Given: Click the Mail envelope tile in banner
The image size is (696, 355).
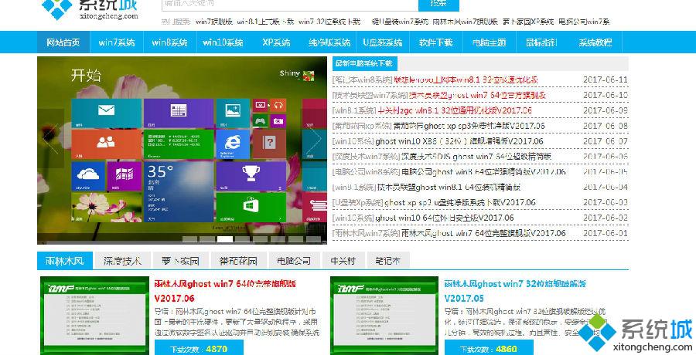Looking at the screenshot, I should [106, 113].
